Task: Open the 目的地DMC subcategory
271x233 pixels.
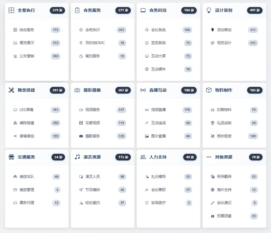Action: click(x=95, y=43)
